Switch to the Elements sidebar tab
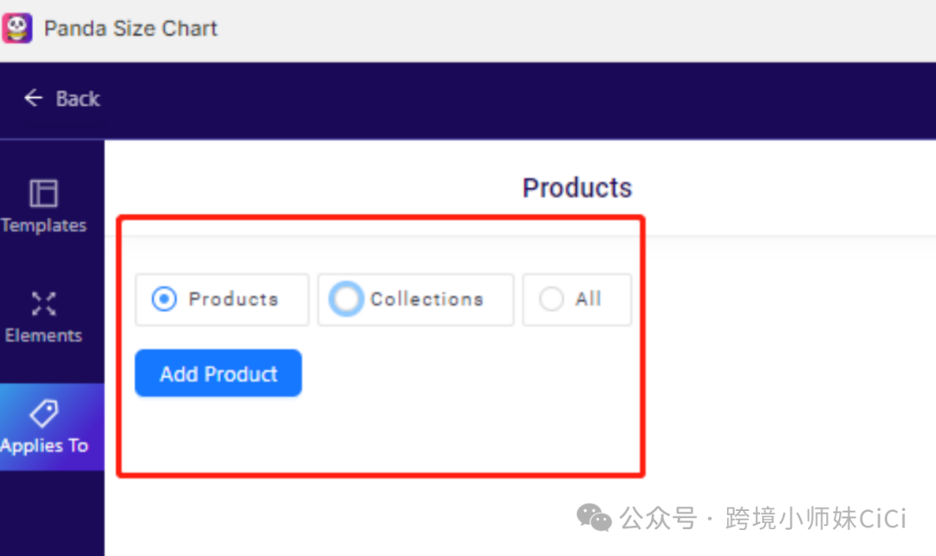This screenshot has width=936, height=556. [44, 317]
